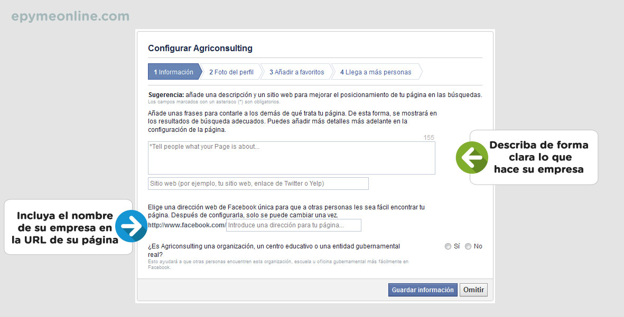The width and height of the screenshot is (624, 317).
Task: Open the '3 Añadir a favoritos' tab
Action: click(296, 72)
